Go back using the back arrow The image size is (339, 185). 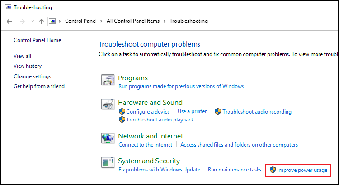[x=9, y=21]
